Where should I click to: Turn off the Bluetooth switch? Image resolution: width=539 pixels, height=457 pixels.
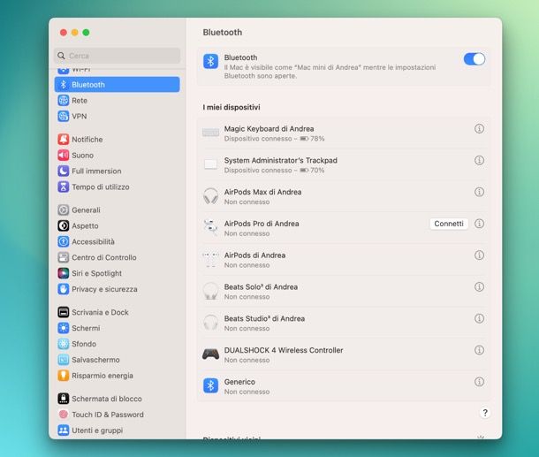tap(474, 59)
